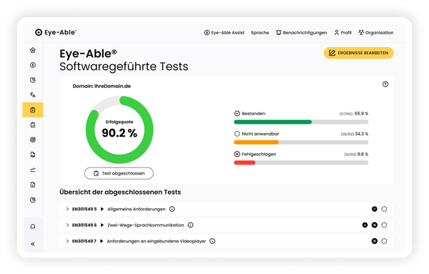This screenshot has width=429, height=274.
Task: Click the 55.9 % Bestanden value
Action: click(361, 113)
